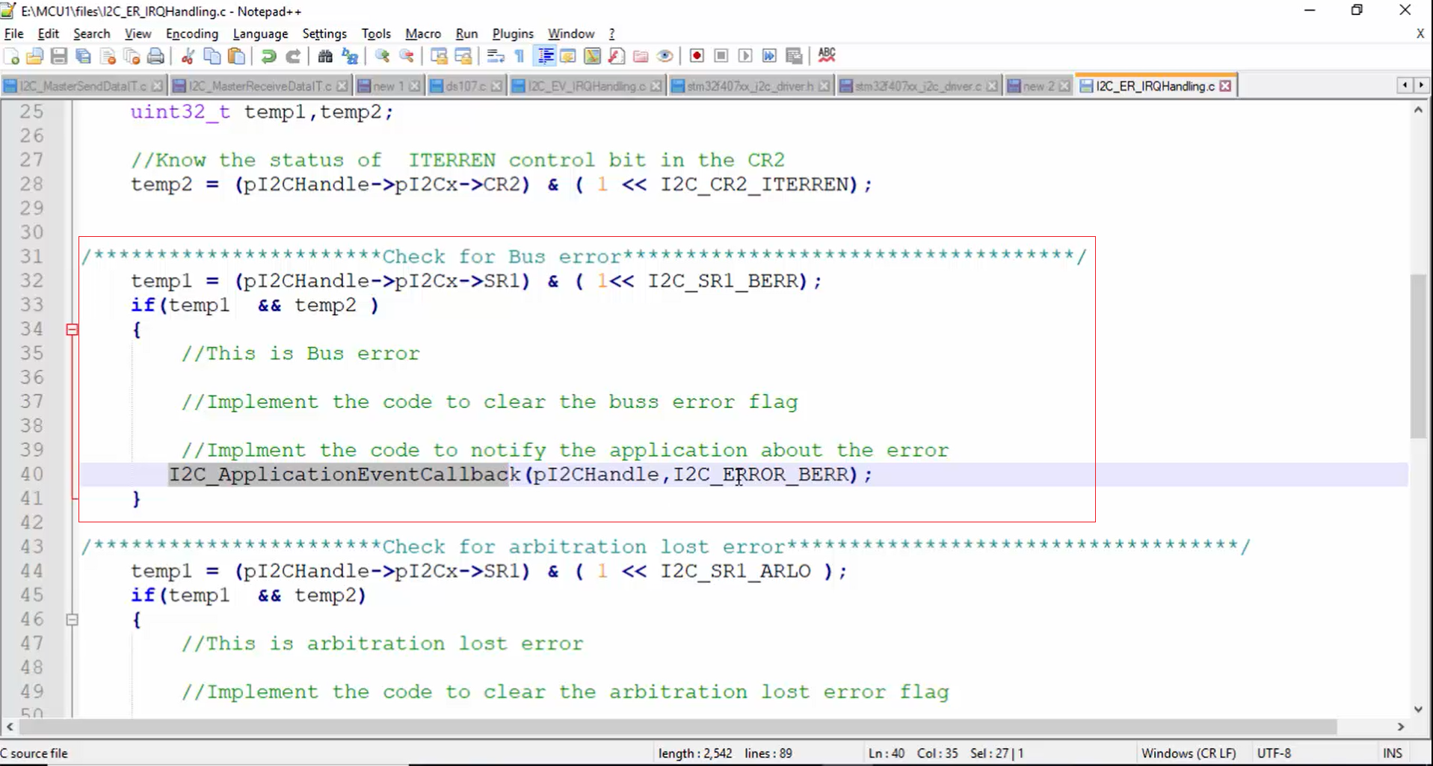Open the Run menu

(466, 34)
